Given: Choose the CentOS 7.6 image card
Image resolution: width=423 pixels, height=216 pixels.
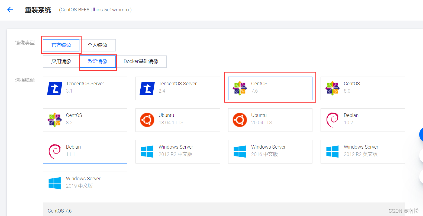Looking at the screenshot, I should tap(270, 88).
